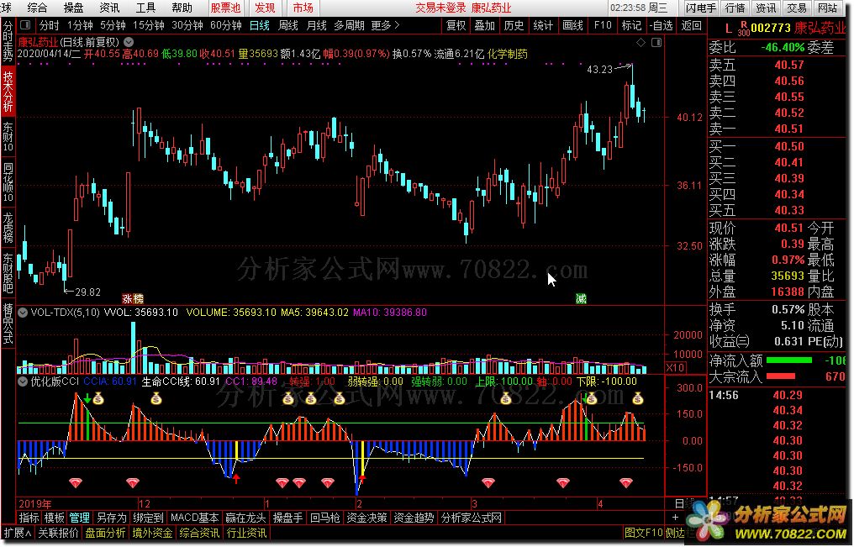Open the 东财10 sidebar tab
The image size is (854, 547).
tap(8, 136)
